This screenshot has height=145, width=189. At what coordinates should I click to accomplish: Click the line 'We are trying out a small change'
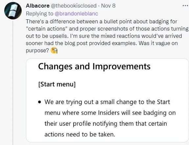point(107,102)
